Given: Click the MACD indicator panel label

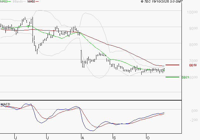Looking at the screenshot, I should click(6, 104).
